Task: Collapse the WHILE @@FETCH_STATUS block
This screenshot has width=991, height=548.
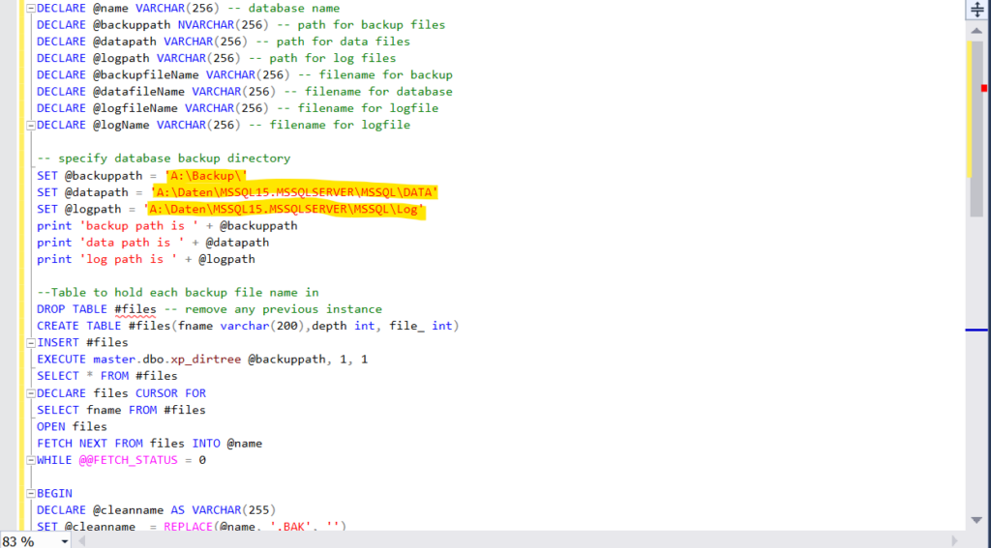Action: click(x=30, y=460)
